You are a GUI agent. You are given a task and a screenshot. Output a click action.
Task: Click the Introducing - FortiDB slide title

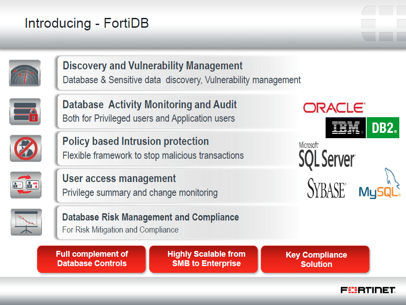point(87,23)
